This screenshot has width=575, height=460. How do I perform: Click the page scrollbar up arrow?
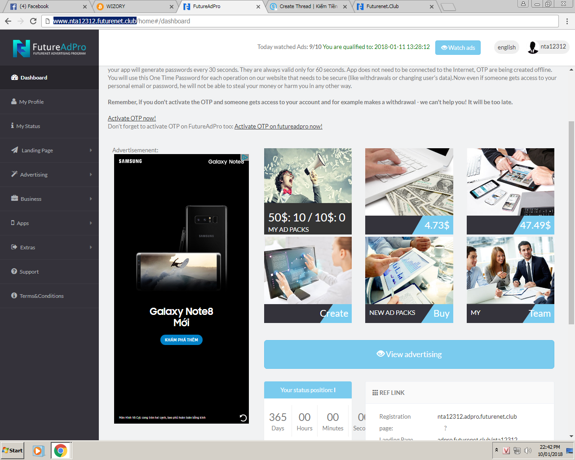coord(571,70)
